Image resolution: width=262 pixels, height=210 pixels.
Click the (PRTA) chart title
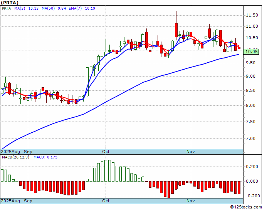pos(10,3)
